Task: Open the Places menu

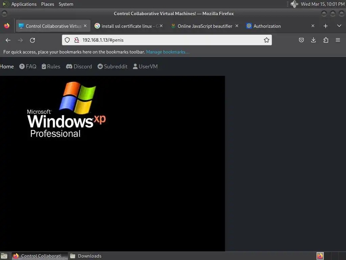Action: point(48,4)
